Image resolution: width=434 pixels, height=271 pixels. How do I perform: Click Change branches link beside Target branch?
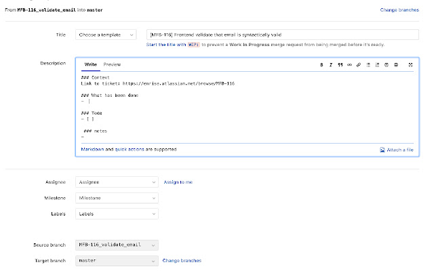click(182, 261)
